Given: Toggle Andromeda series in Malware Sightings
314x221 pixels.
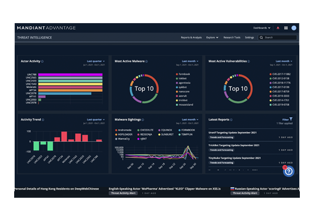Looking at the screenshot, I should tap(124, 130).
